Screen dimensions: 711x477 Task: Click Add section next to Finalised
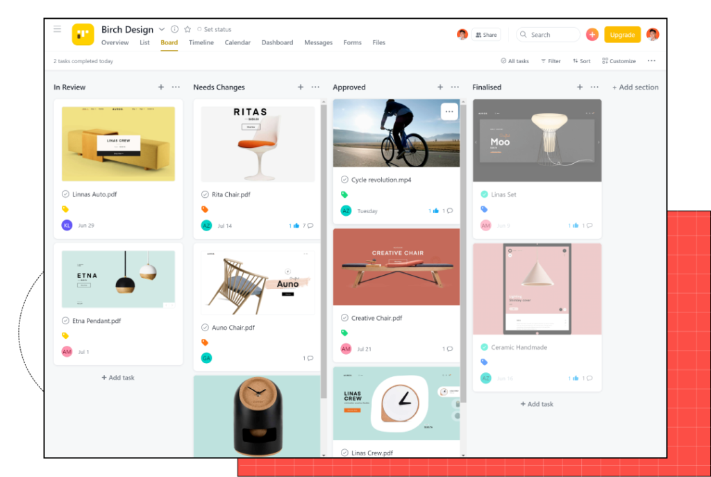point(635,87)
